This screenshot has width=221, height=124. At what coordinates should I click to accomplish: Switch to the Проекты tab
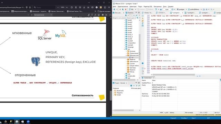click(129, 13)
